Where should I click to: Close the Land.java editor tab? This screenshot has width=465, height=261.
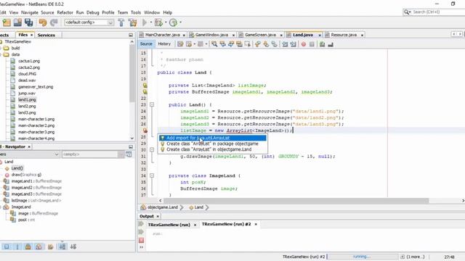click(x=320, y=36)
